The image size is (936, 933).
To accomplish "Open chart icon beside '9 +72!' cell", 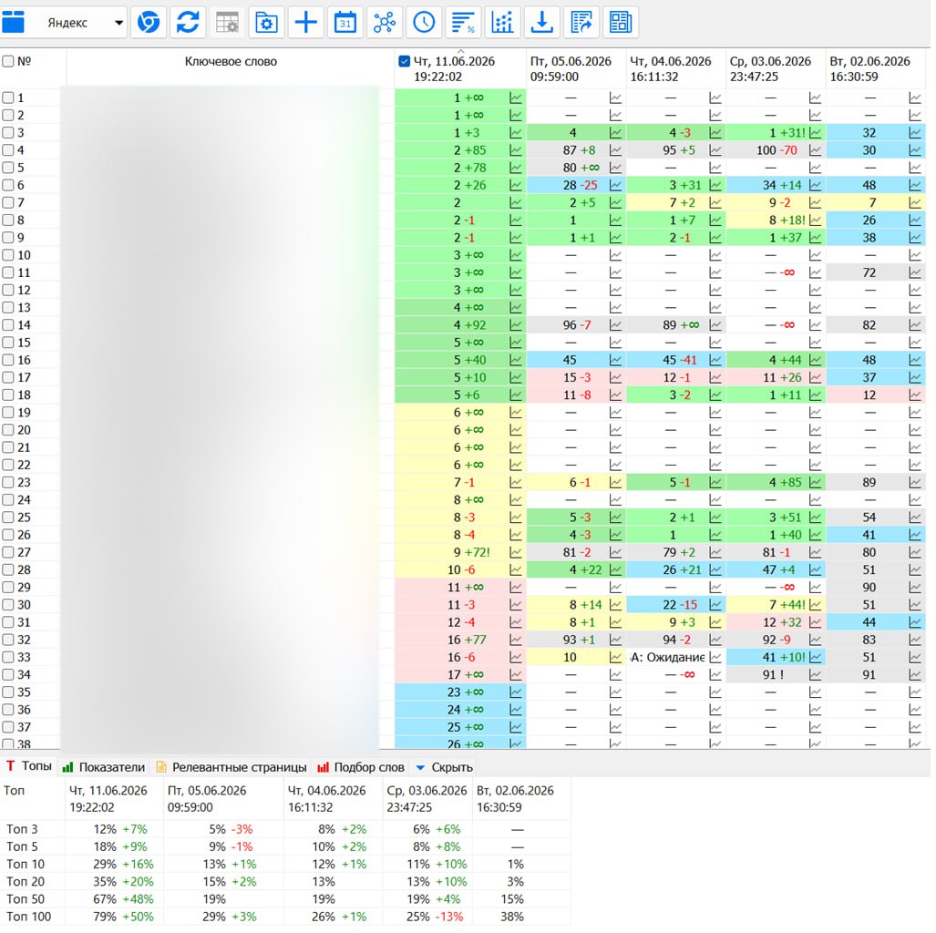I will click(x=516, y=552).
